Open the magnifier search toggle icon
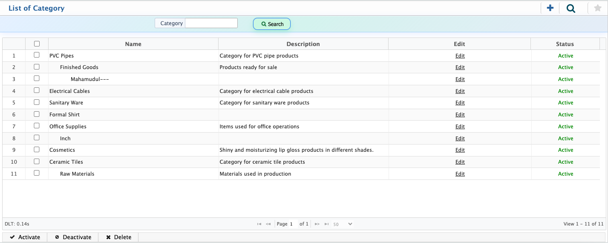The image size is (608, 243). pyautogui.click(x=571, y=8)
